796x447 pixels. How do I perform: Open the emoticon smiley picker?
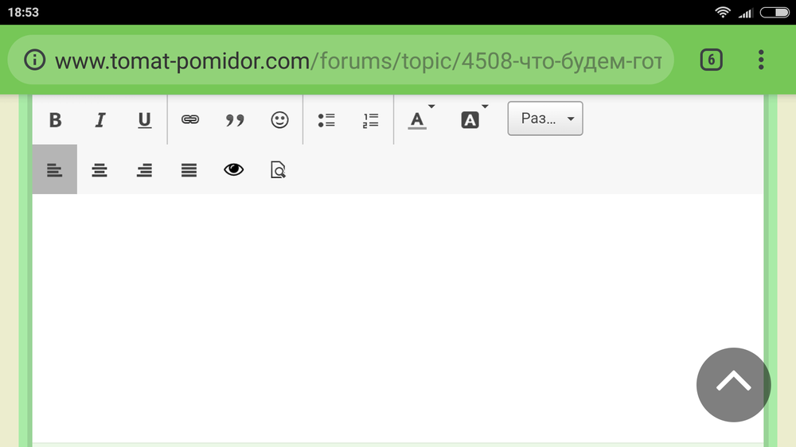pos(279,120)
